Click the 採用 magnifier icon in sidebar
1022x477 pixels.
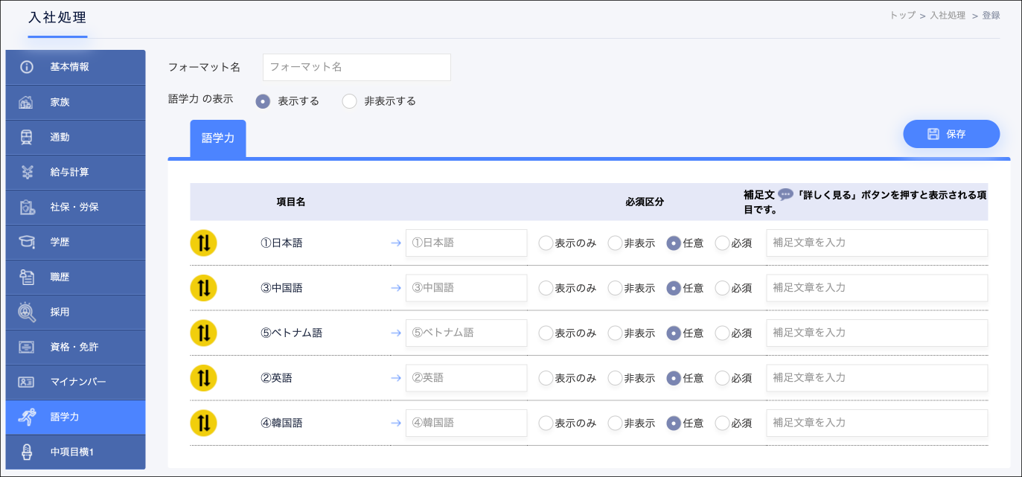coord(27,313)
